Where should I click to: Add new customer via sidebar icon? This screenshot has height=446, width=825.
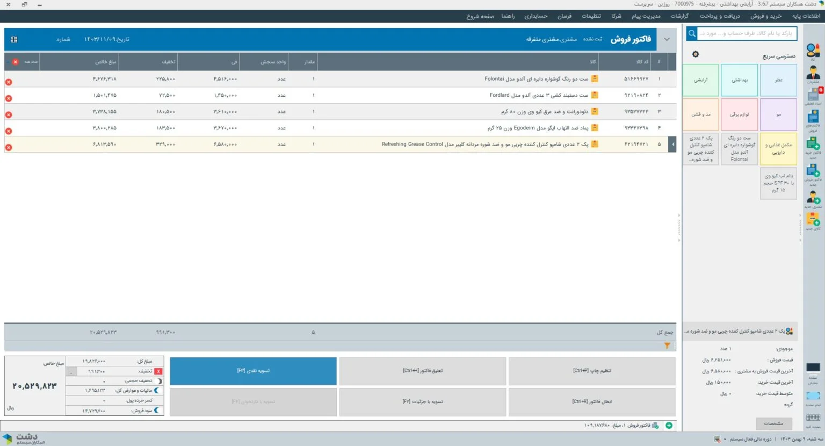click(x=813, y=199)
